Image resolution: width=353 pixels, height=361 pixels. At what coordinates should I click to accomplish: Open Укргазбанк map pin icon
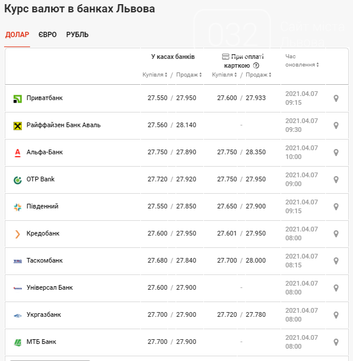336,315
